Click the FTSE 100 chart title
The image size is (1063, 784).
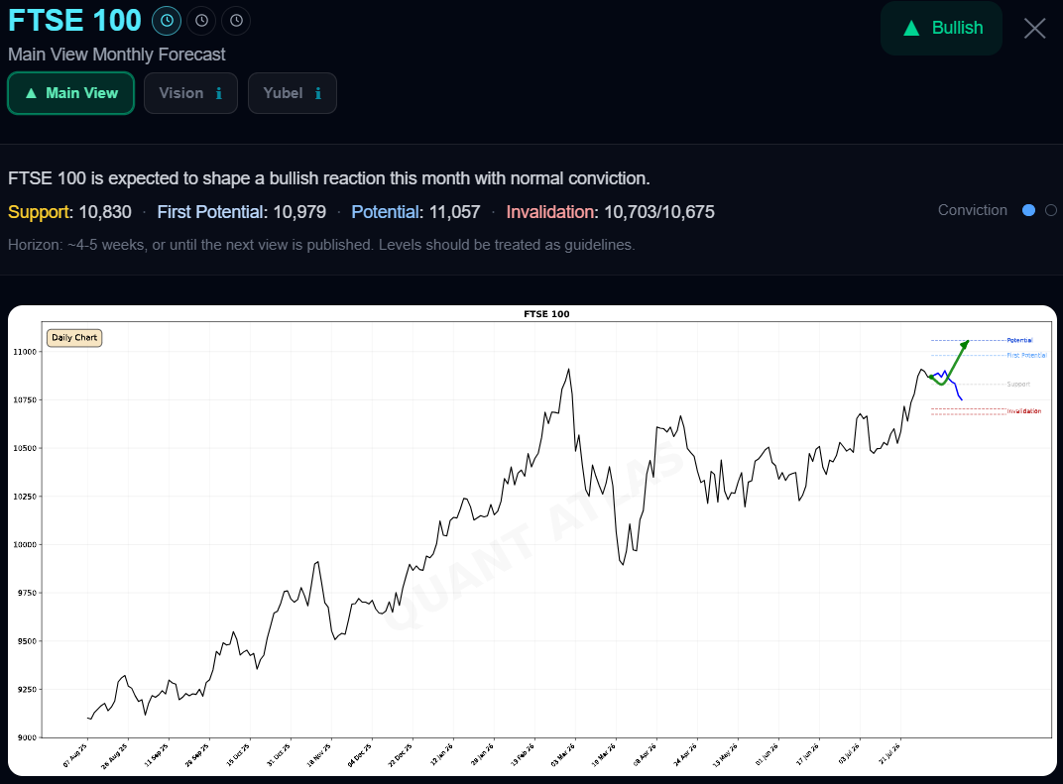(x=546, y=314)
